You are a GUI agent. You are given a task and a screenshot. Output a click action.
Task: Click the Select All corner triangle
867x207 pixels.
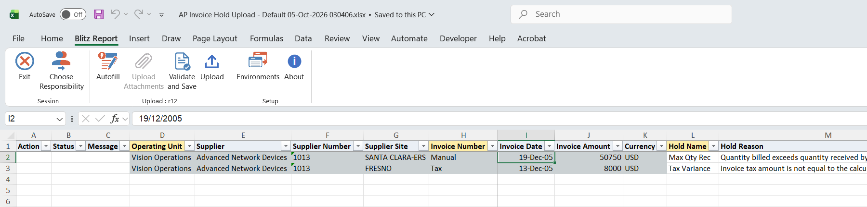(x=11, y=135)
